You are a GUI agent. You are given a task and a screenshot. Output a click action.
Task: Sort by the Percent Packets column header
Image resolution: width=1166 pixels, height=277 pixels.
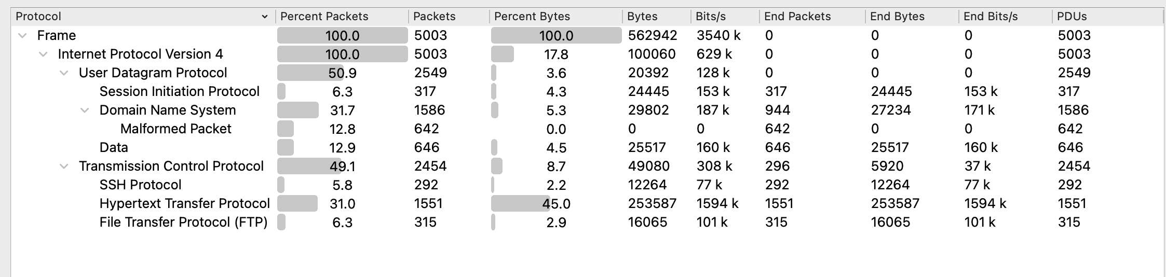click(342, 17)
